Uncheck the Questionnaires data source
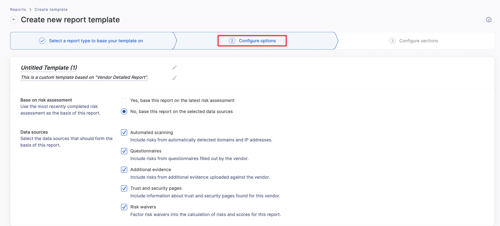Screen dimensions: 500x226 point(124,151)
